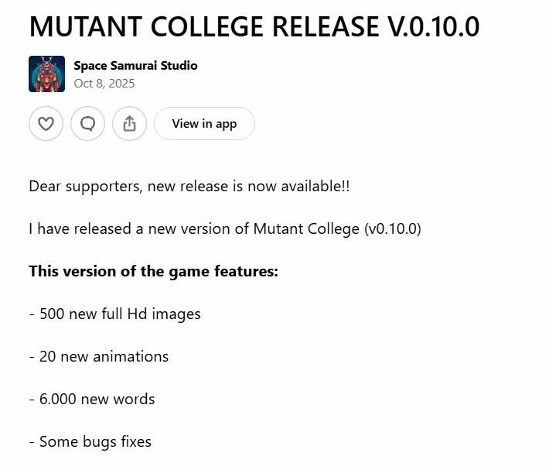Click V.0.10.0 in the headline

coord(434,27)
